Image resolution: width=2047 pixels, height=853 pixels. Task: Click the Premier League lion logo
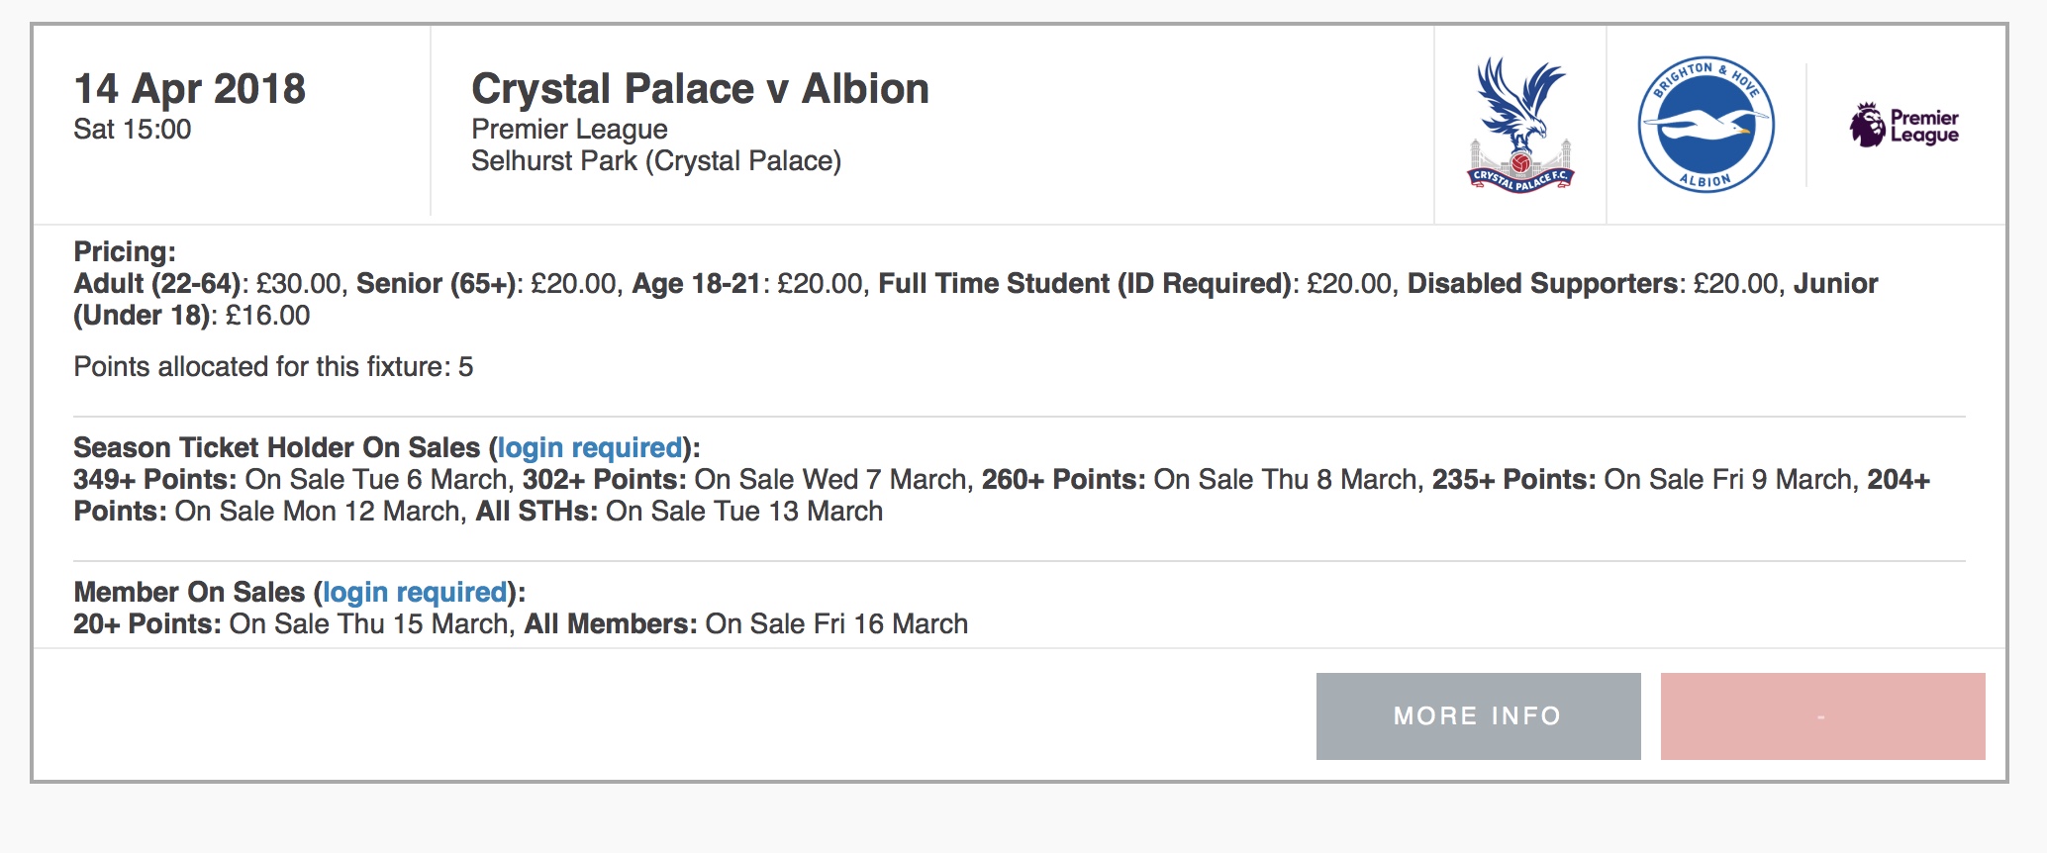1904,126
